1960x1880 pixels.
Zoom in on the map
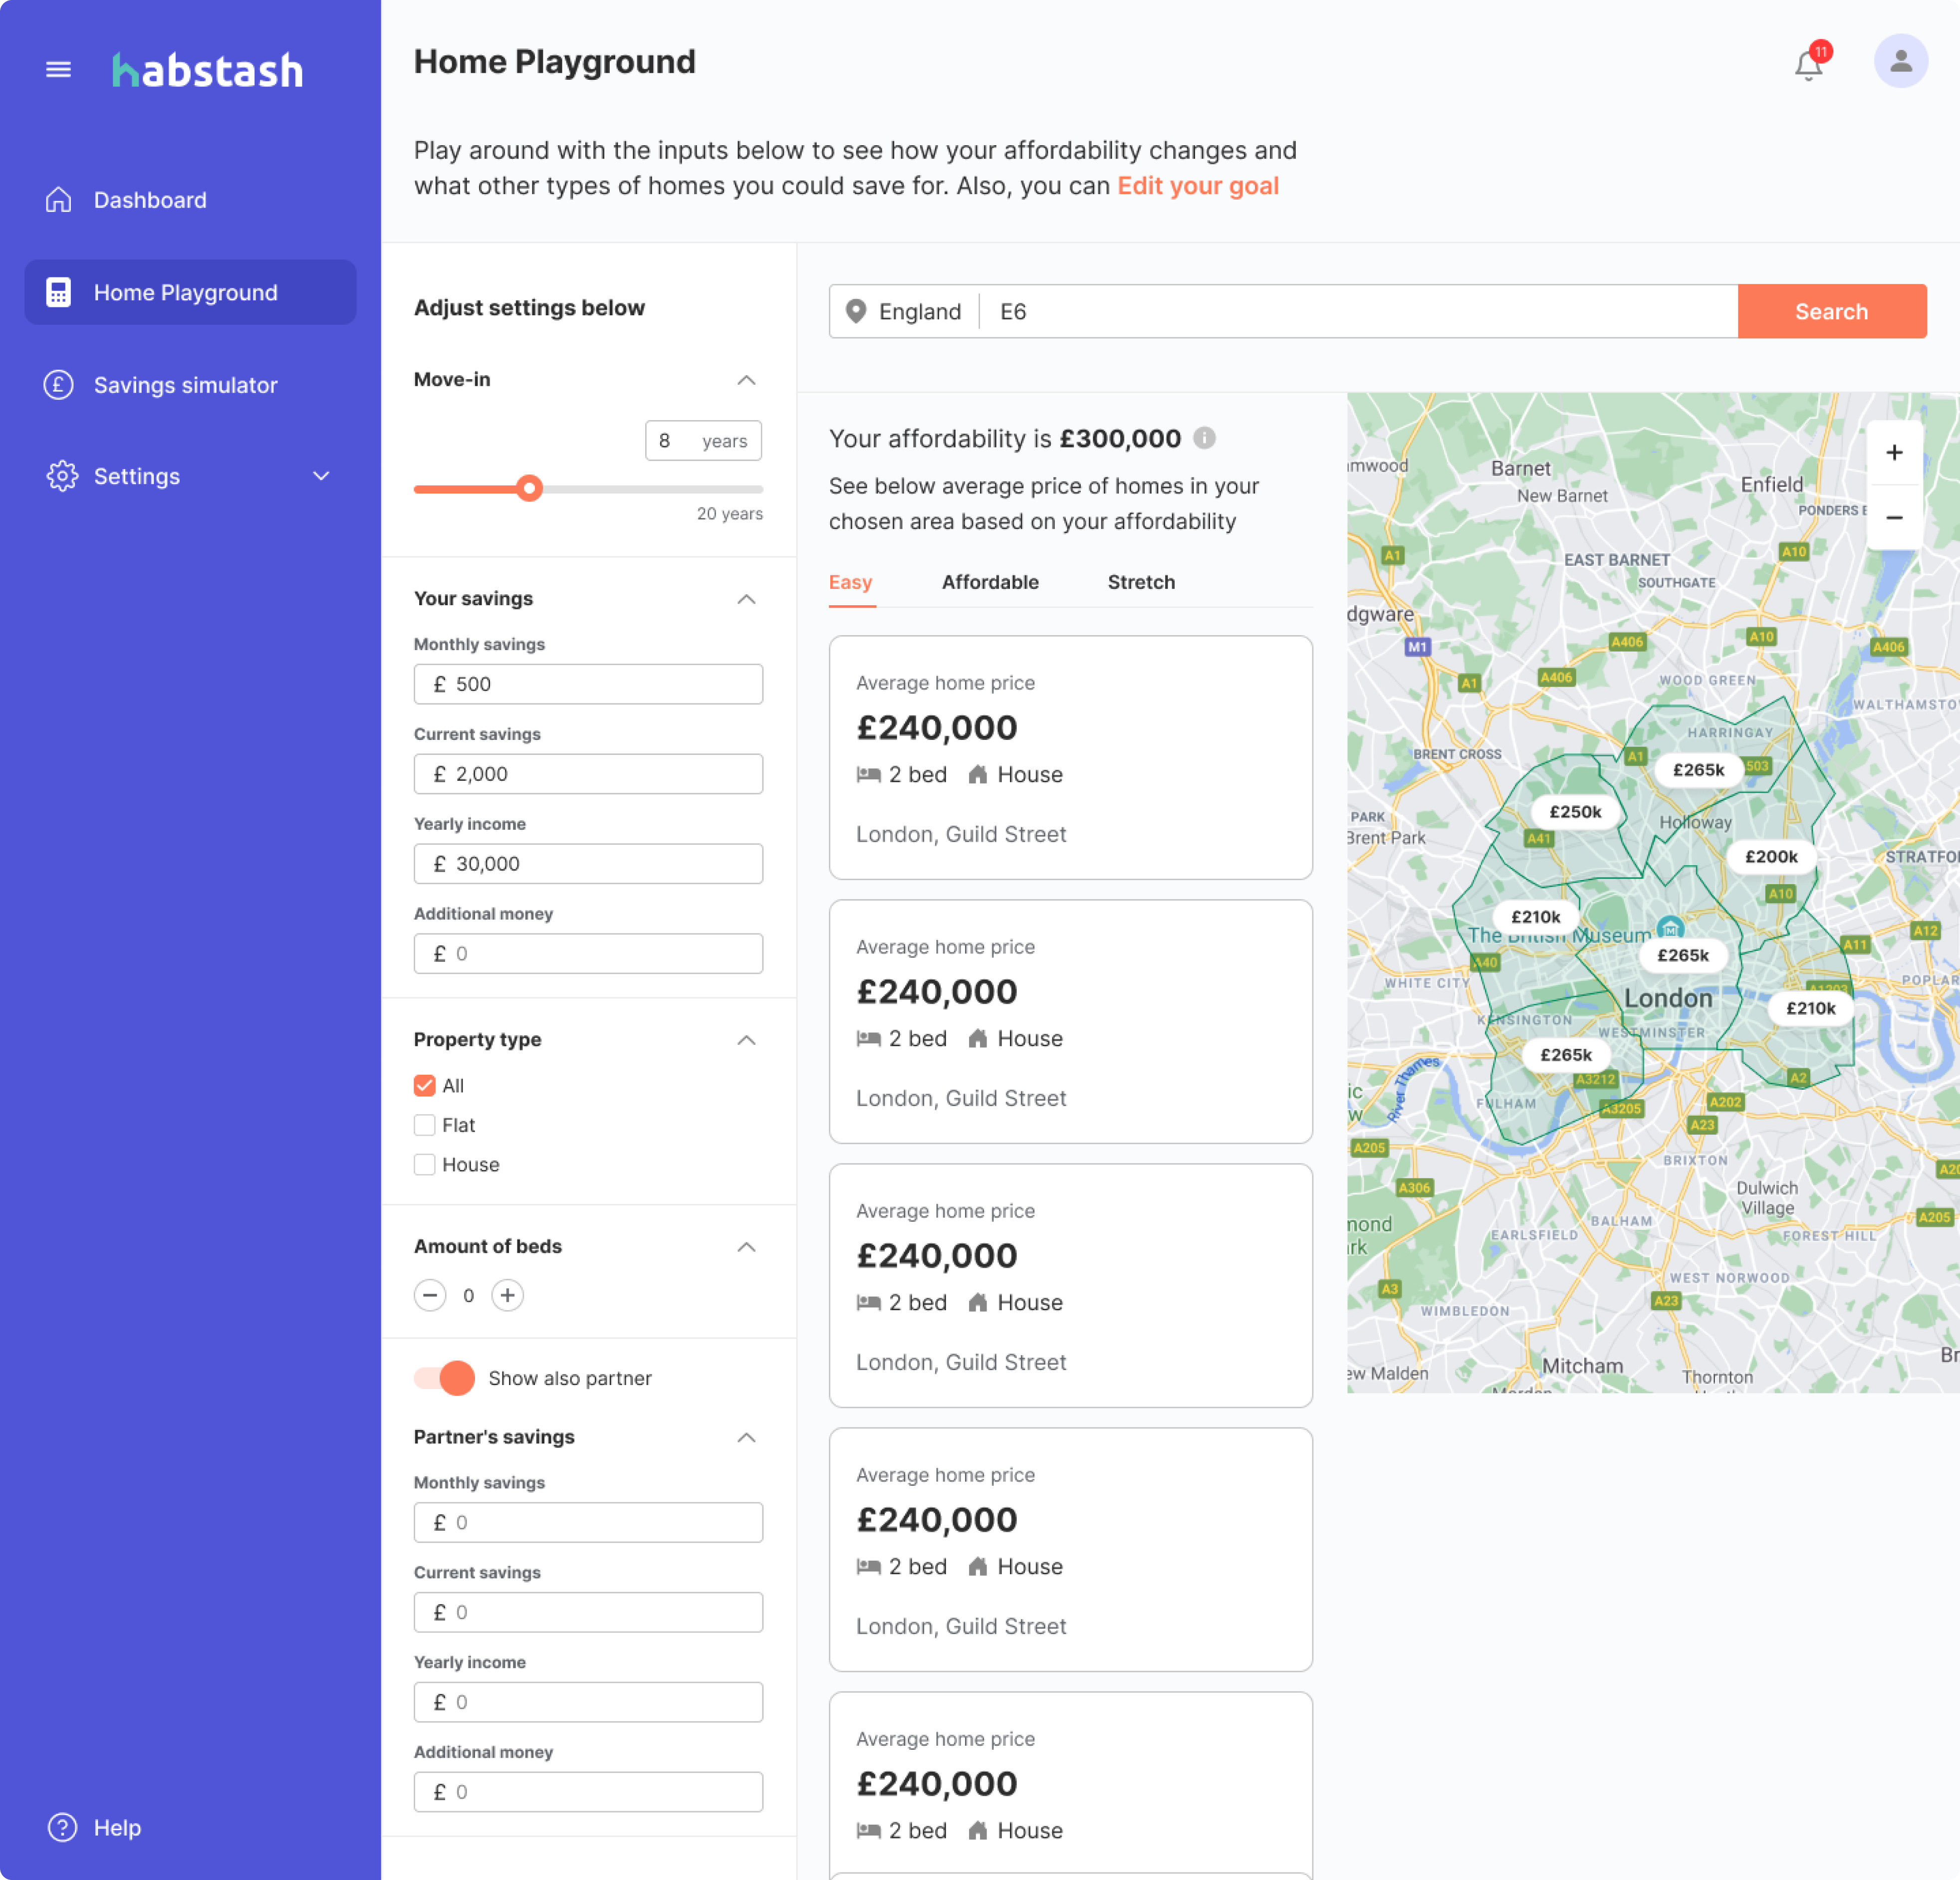click(1894, 452)
